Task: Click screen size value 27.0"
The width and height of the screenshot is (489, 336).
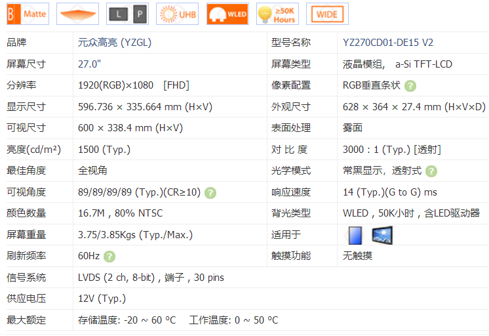Action: point(90,64)
